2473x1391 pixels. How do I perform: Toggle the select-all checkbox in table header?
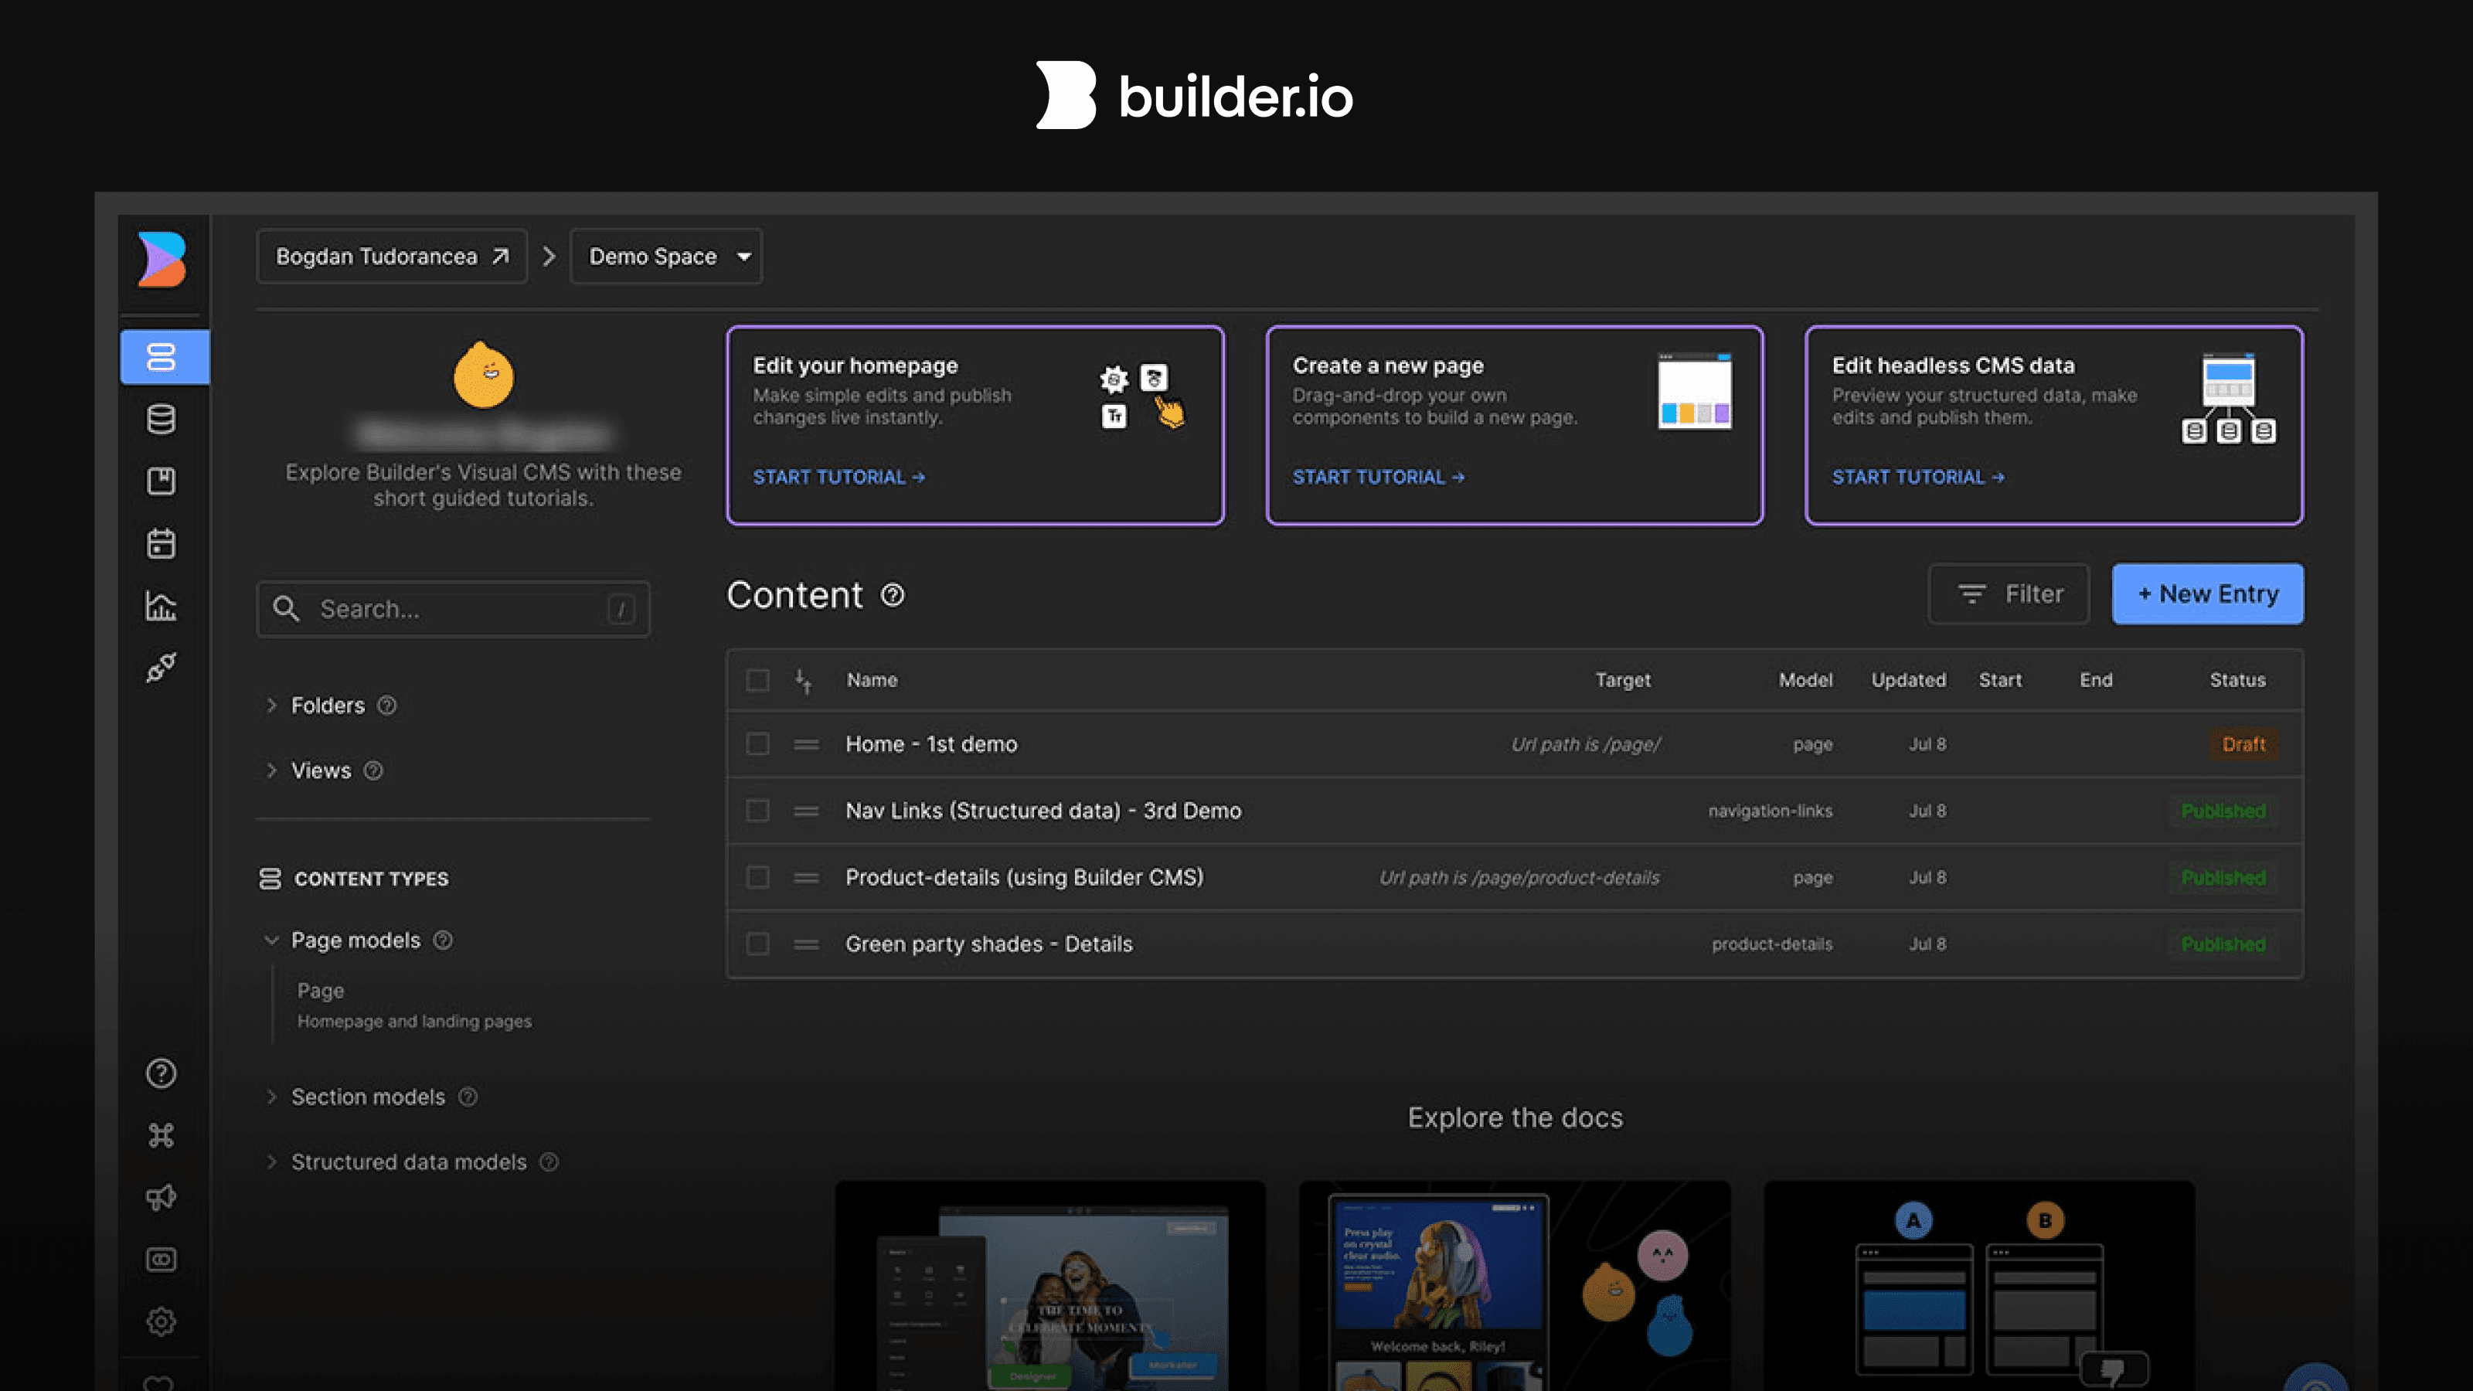tap(757, 681)
